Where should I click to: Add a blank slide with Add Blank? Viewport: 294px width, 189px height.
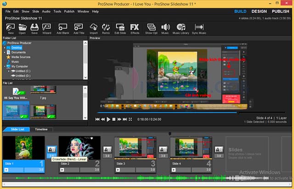(62, 29)
